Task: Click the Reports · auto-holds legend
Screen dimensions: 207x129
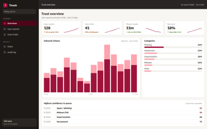Action: 129,41
